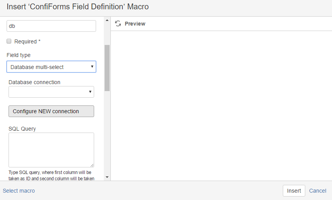332x200 pixels.
Task: Click the scrollbar up arrow in the parameters panel
Action: pos(107,20)
